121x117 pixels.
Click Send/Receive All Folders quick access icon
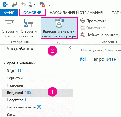[15, 5]
